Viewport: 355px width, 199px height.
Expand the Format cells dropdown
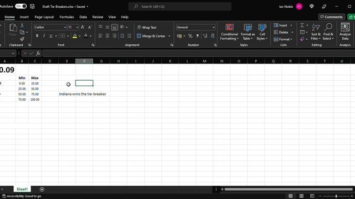point(291,39)
